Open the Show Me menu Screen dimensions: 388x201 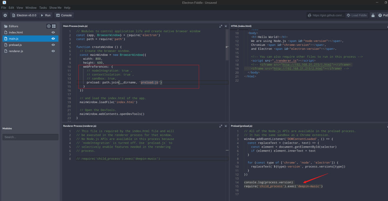coord(55,8)
